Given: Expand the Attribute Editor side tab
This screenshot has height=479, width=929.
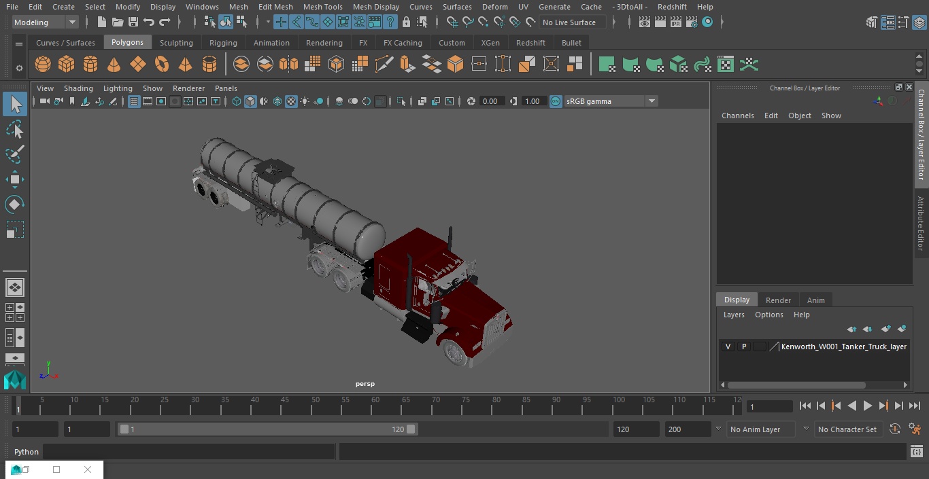Looking at the screenshot, I should (921, 224).
